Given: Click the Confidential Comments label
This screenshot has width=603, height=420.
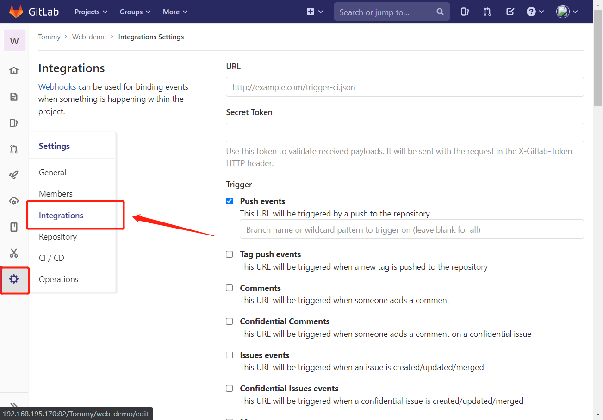Looking at the screenshot, I should coord(285,321).
